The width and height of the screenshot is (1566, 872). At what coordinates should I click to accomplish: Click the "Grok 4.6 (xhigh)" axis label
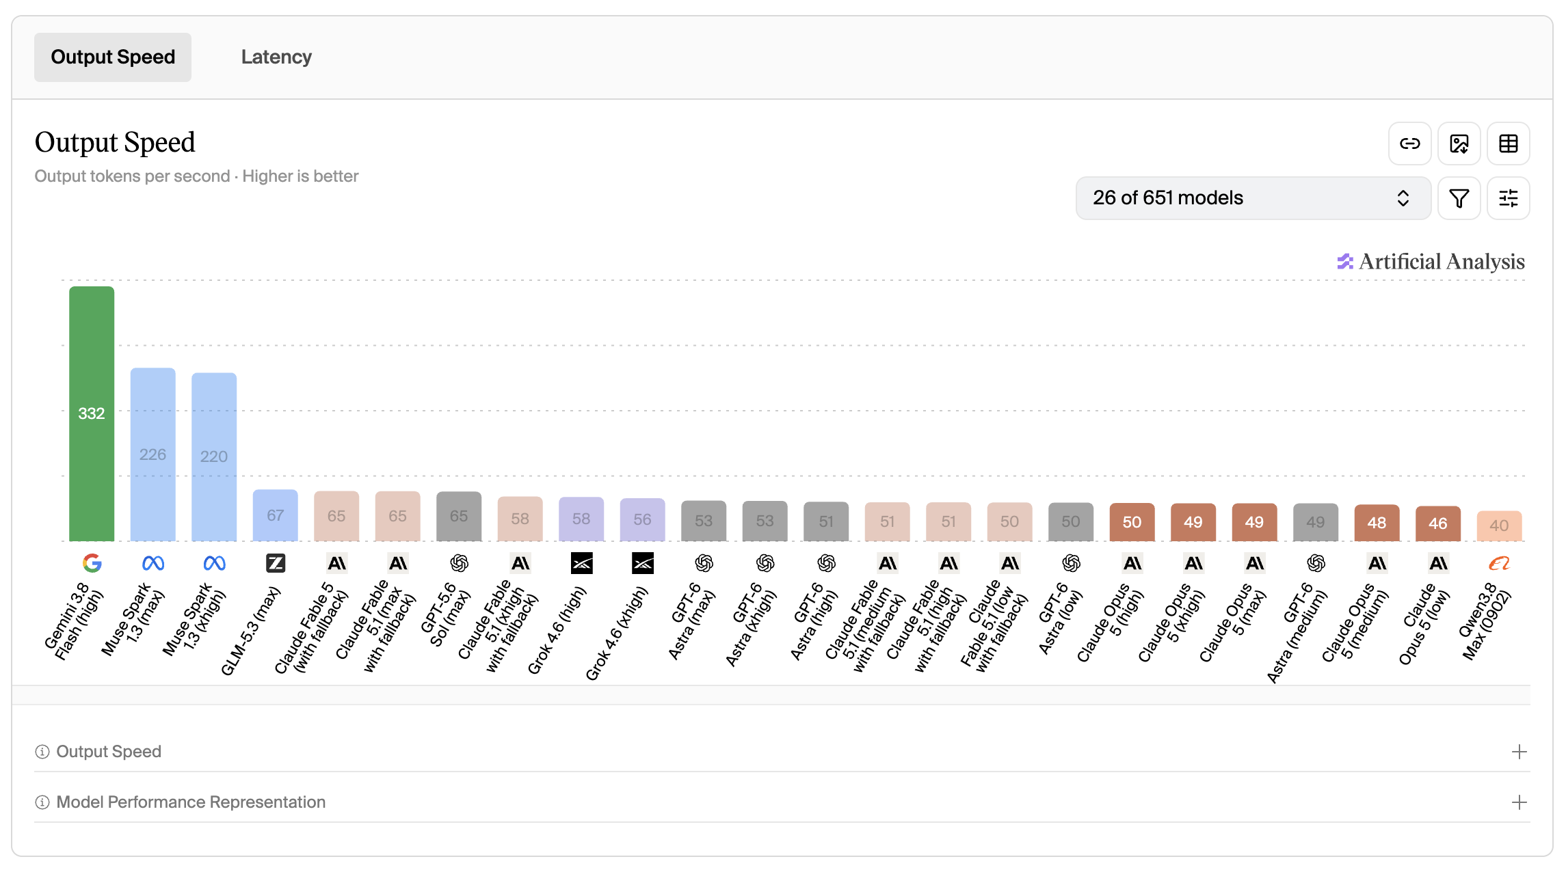click(x=617, y=633)
